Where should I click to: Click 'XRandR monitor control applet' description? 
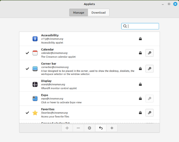pos(59,88)
